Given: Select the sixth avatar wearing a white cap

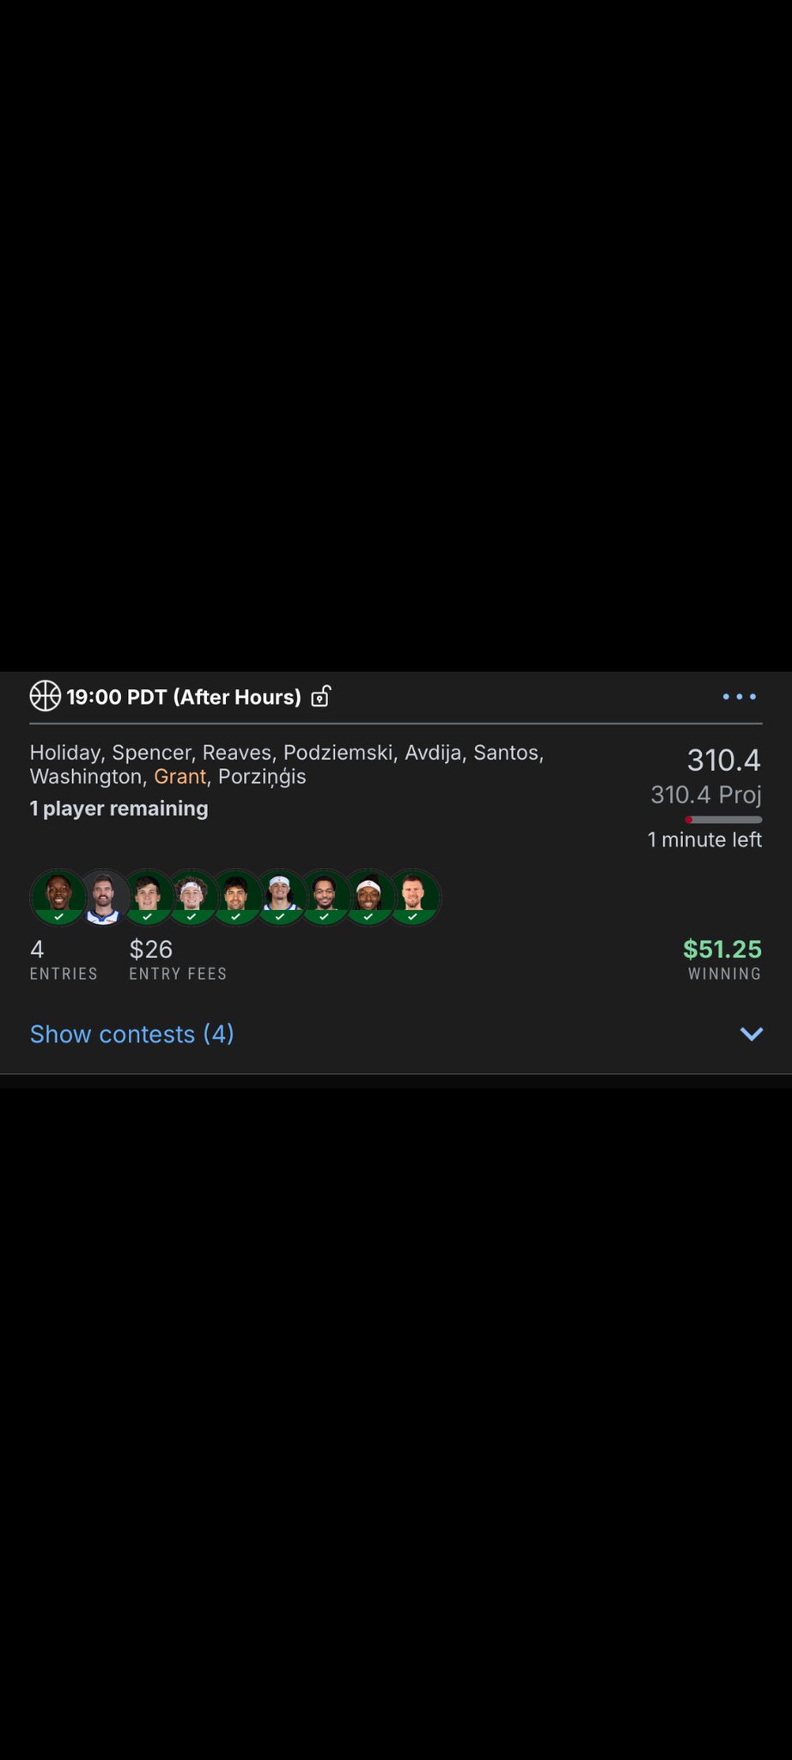Looking at the screenshot, I should pos(280,897).
